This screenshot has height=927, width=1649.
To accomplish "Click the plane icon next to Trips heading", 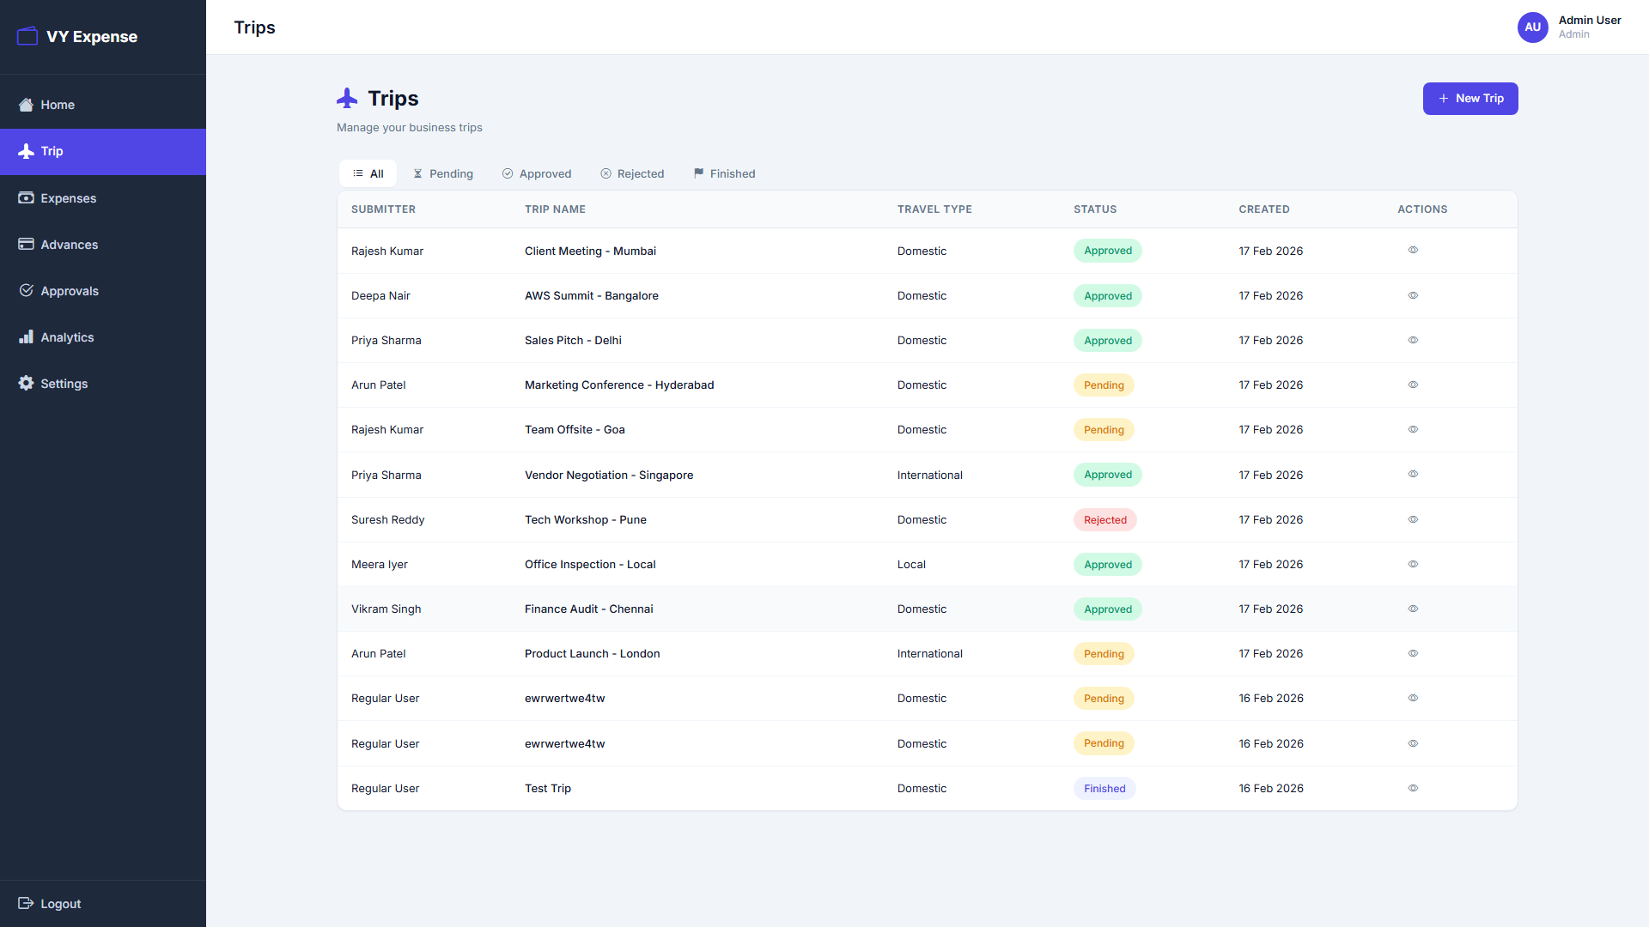I will click(347, 97).
